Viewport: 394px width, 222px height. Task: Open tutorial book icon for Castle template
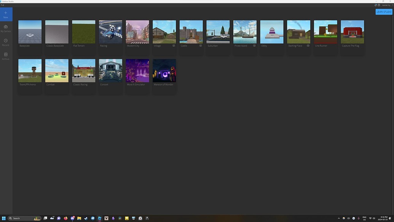201,46
